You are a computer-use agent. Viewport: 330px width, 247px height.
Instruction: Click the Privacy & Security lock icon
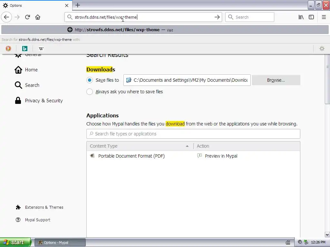tap(18, 101)
